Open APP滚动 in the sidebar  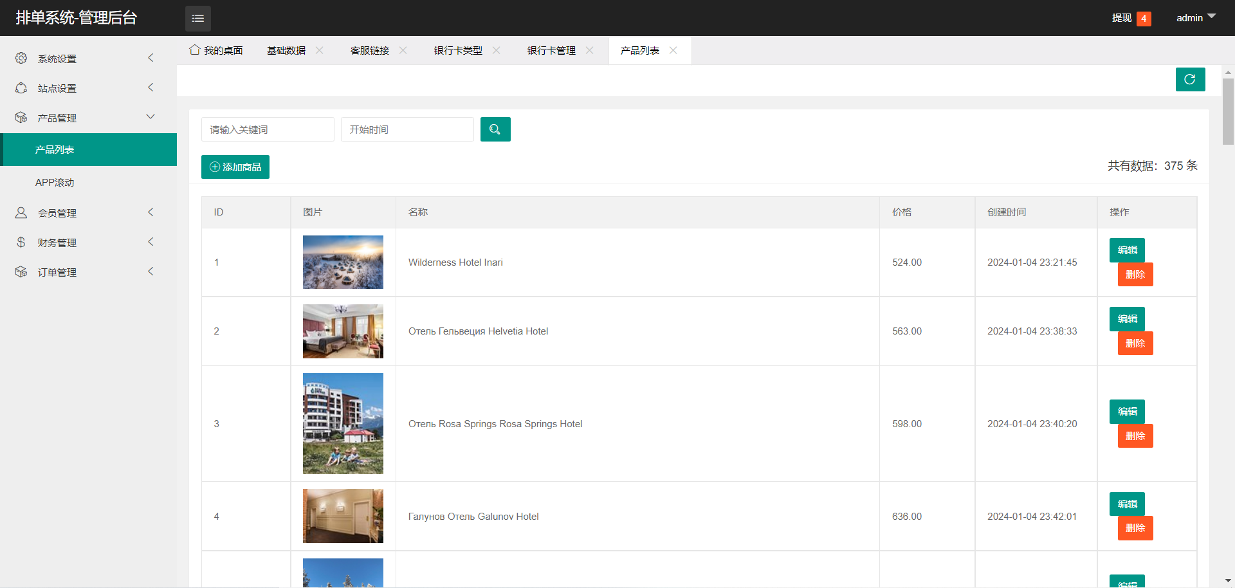coord(55,183)
